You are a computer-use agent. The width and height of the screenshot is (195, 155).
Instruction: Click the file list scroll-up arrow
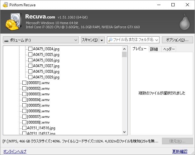(x=124, y=49)
